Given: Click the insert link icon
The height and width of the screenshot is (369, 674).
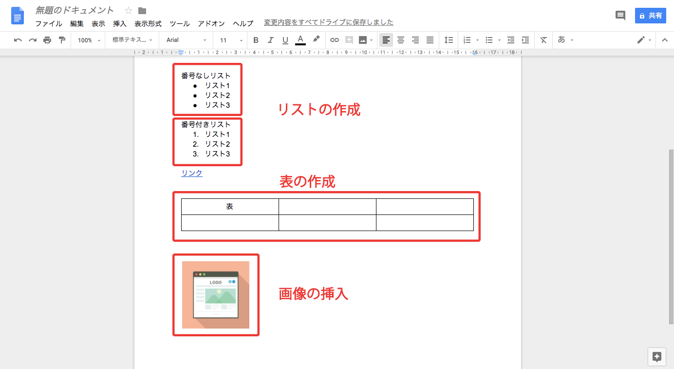Looking at the screenshot, I should point(334,40).
